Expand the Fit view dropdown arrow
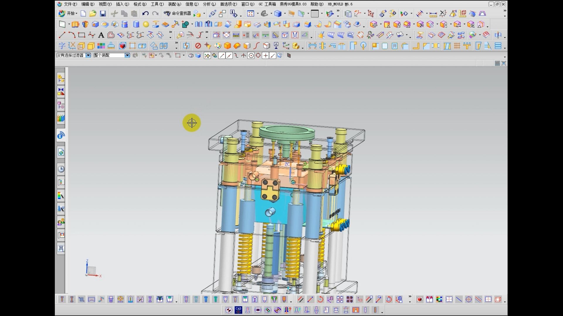Screen dimensions: 563x316 [257, 13]
